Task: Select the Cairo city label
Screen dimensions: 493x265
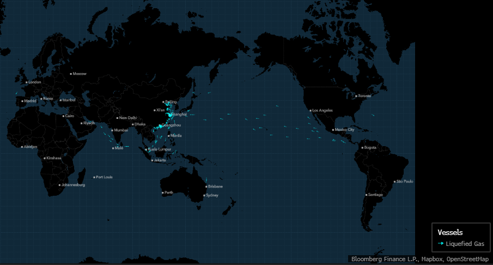Action: click(x=69, y=116)
